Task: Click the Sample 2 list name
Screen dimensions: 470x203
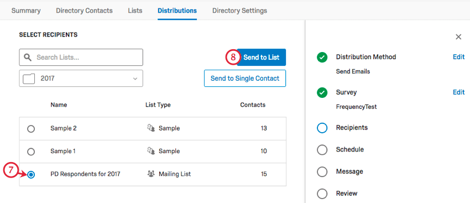Action: click(x=64, y=128)
